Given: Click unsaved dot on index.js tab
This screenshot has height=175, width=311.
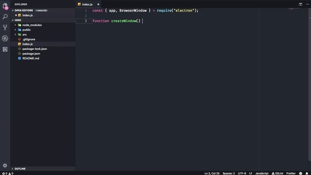Looking at the screenshot, I should coord(98,4).
